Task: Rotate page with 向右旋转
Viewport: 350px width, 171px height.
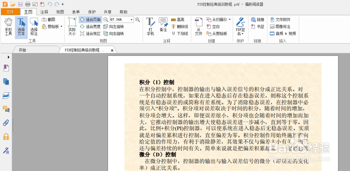Action: [113, 34]
